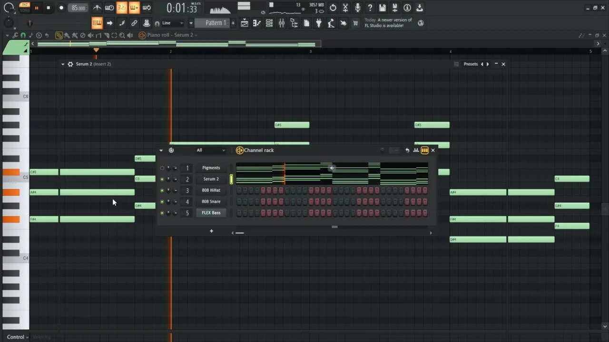
Task: Open the Piano roll view icon
Action: coord(257,23)
